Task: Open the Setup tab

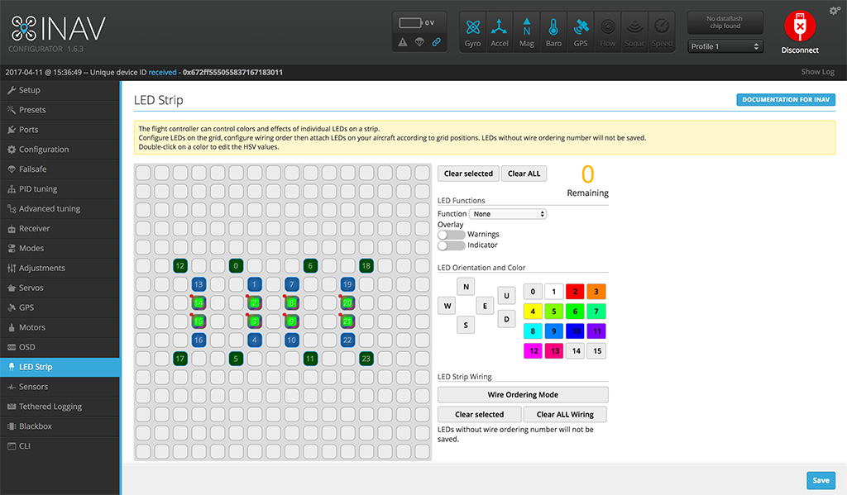Action: [60, 90]
